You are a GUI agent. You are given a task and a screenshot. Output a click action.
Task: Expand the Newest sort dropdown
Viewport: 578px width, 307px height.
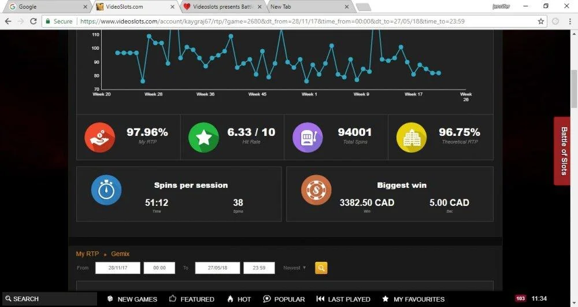click(295, 268)
